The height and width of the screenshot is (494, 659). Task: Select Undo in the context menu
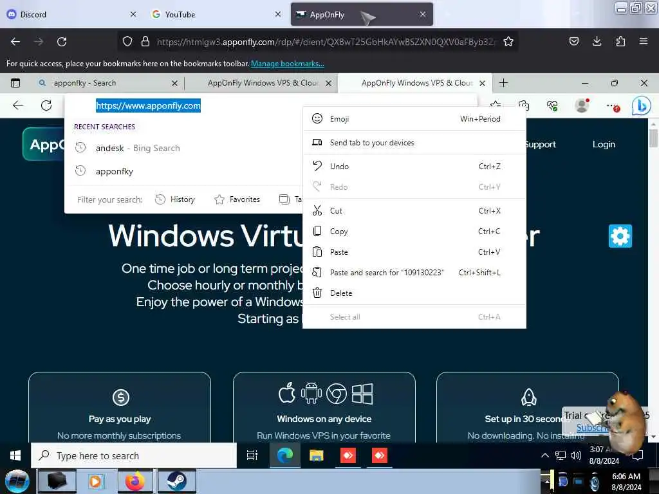(414, 167)
